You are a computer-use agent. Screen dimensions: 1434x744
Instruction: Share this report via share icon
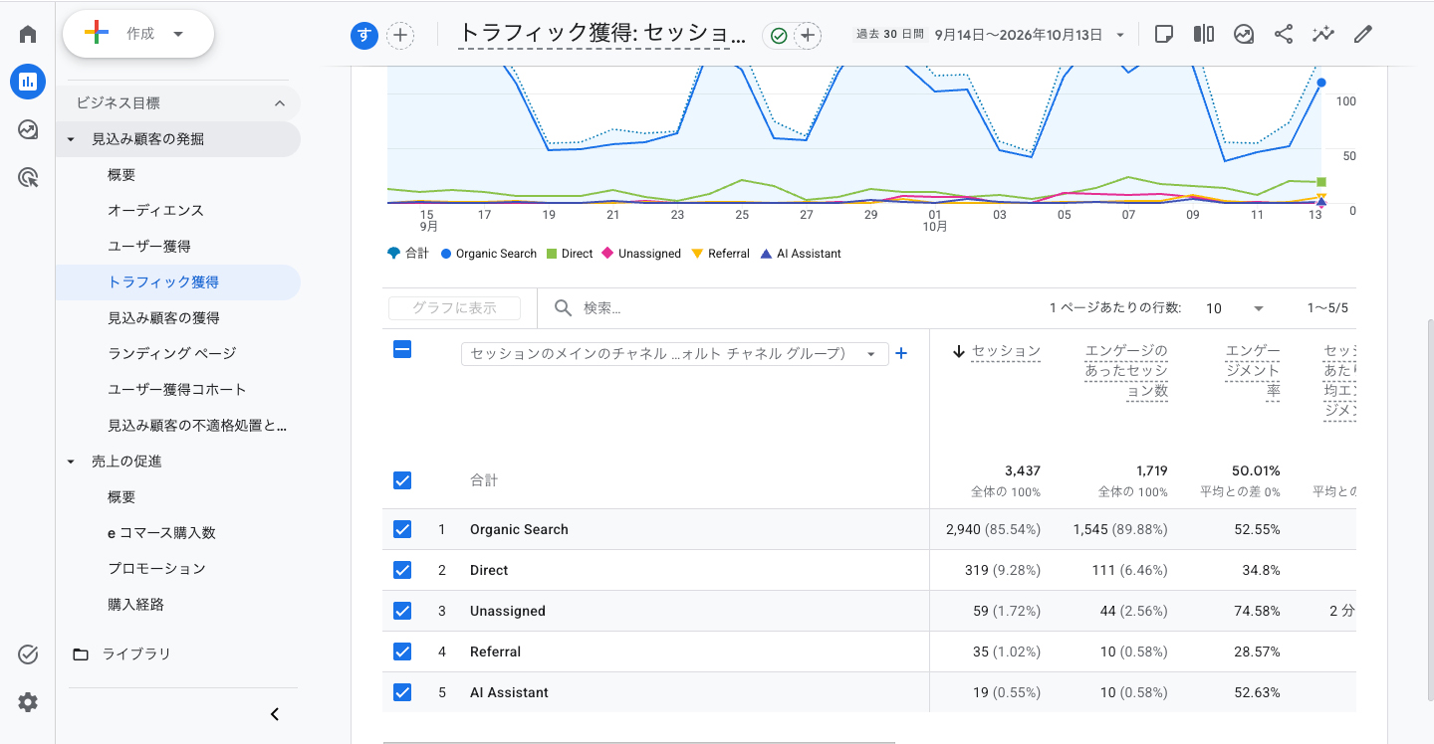pyautogui.click(x=1284, y=35)
